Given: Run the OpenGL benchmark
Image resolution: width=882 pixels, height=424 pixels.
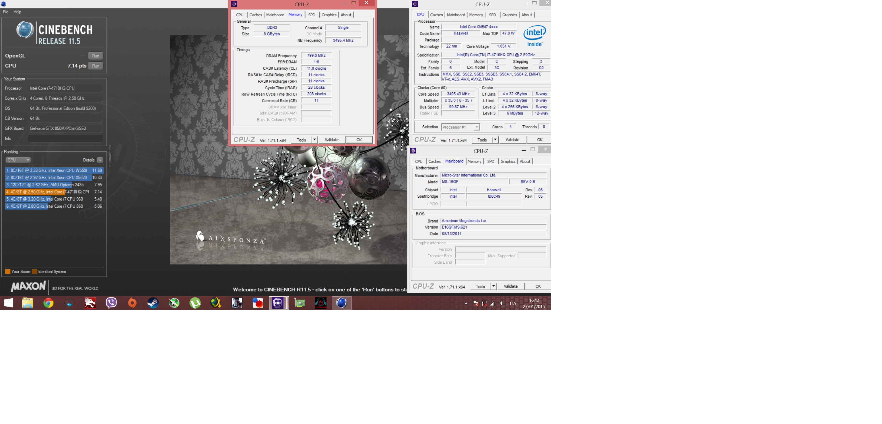Looking at the screenshot, I should coord(96,56).
